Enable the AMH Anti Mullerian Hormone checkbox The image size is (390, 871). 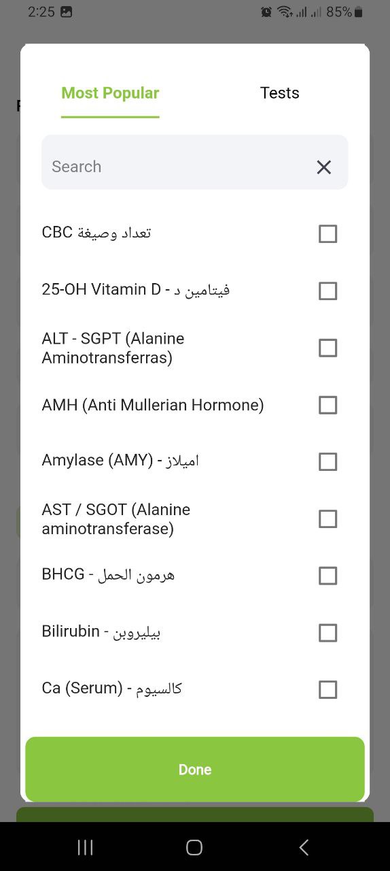(327, 405)
